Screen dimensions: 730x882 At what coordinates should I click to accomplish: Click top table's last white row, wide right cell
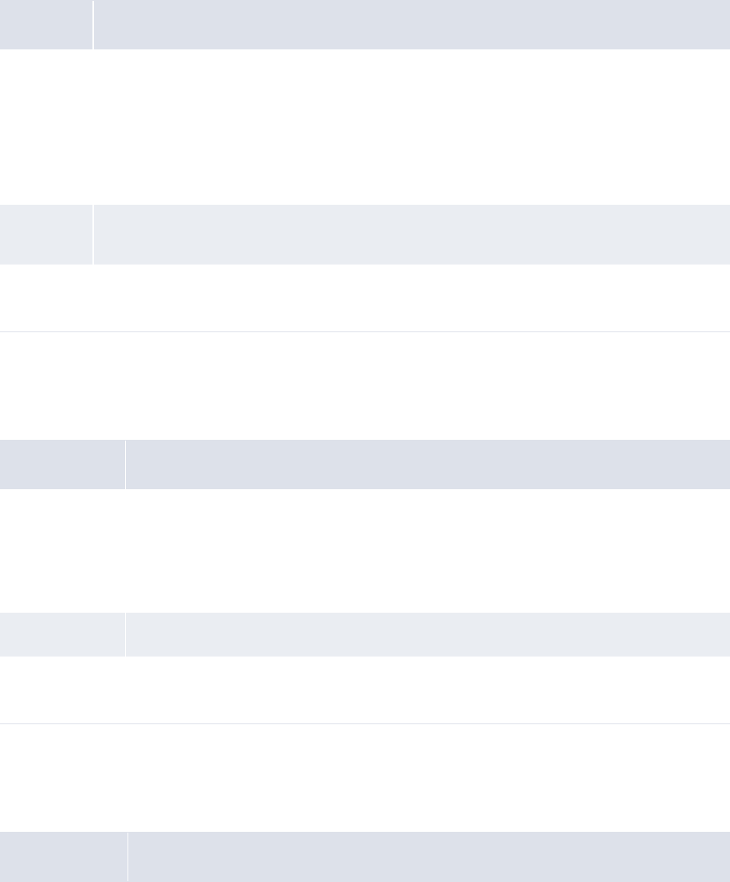tap(411, 298)
